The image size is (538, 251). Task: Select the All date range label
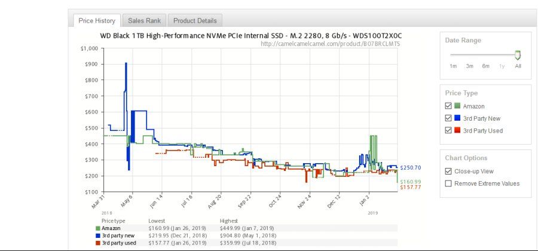(518, 66)
